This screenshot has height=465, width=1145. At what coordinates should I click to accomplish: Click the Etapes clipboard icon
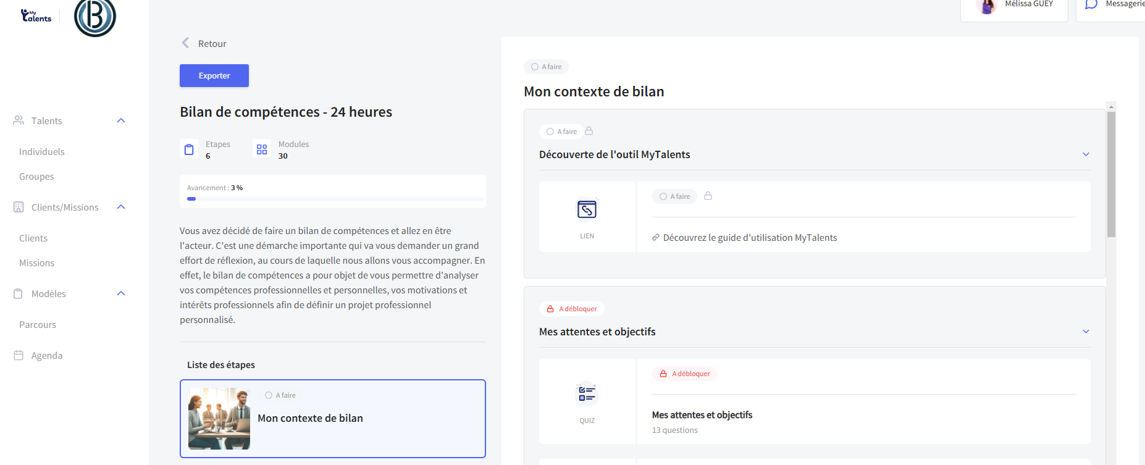click(189, 149)
